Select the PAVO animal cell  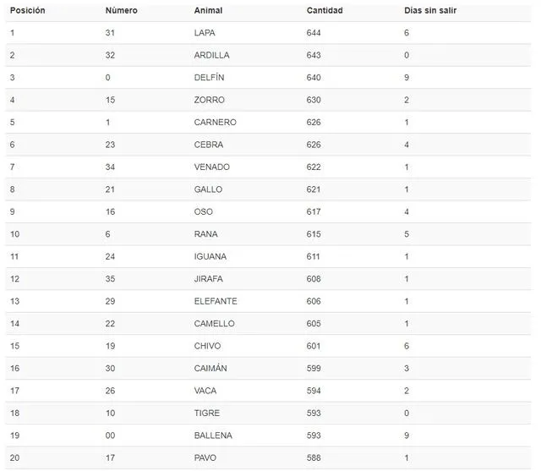point(205,457)
